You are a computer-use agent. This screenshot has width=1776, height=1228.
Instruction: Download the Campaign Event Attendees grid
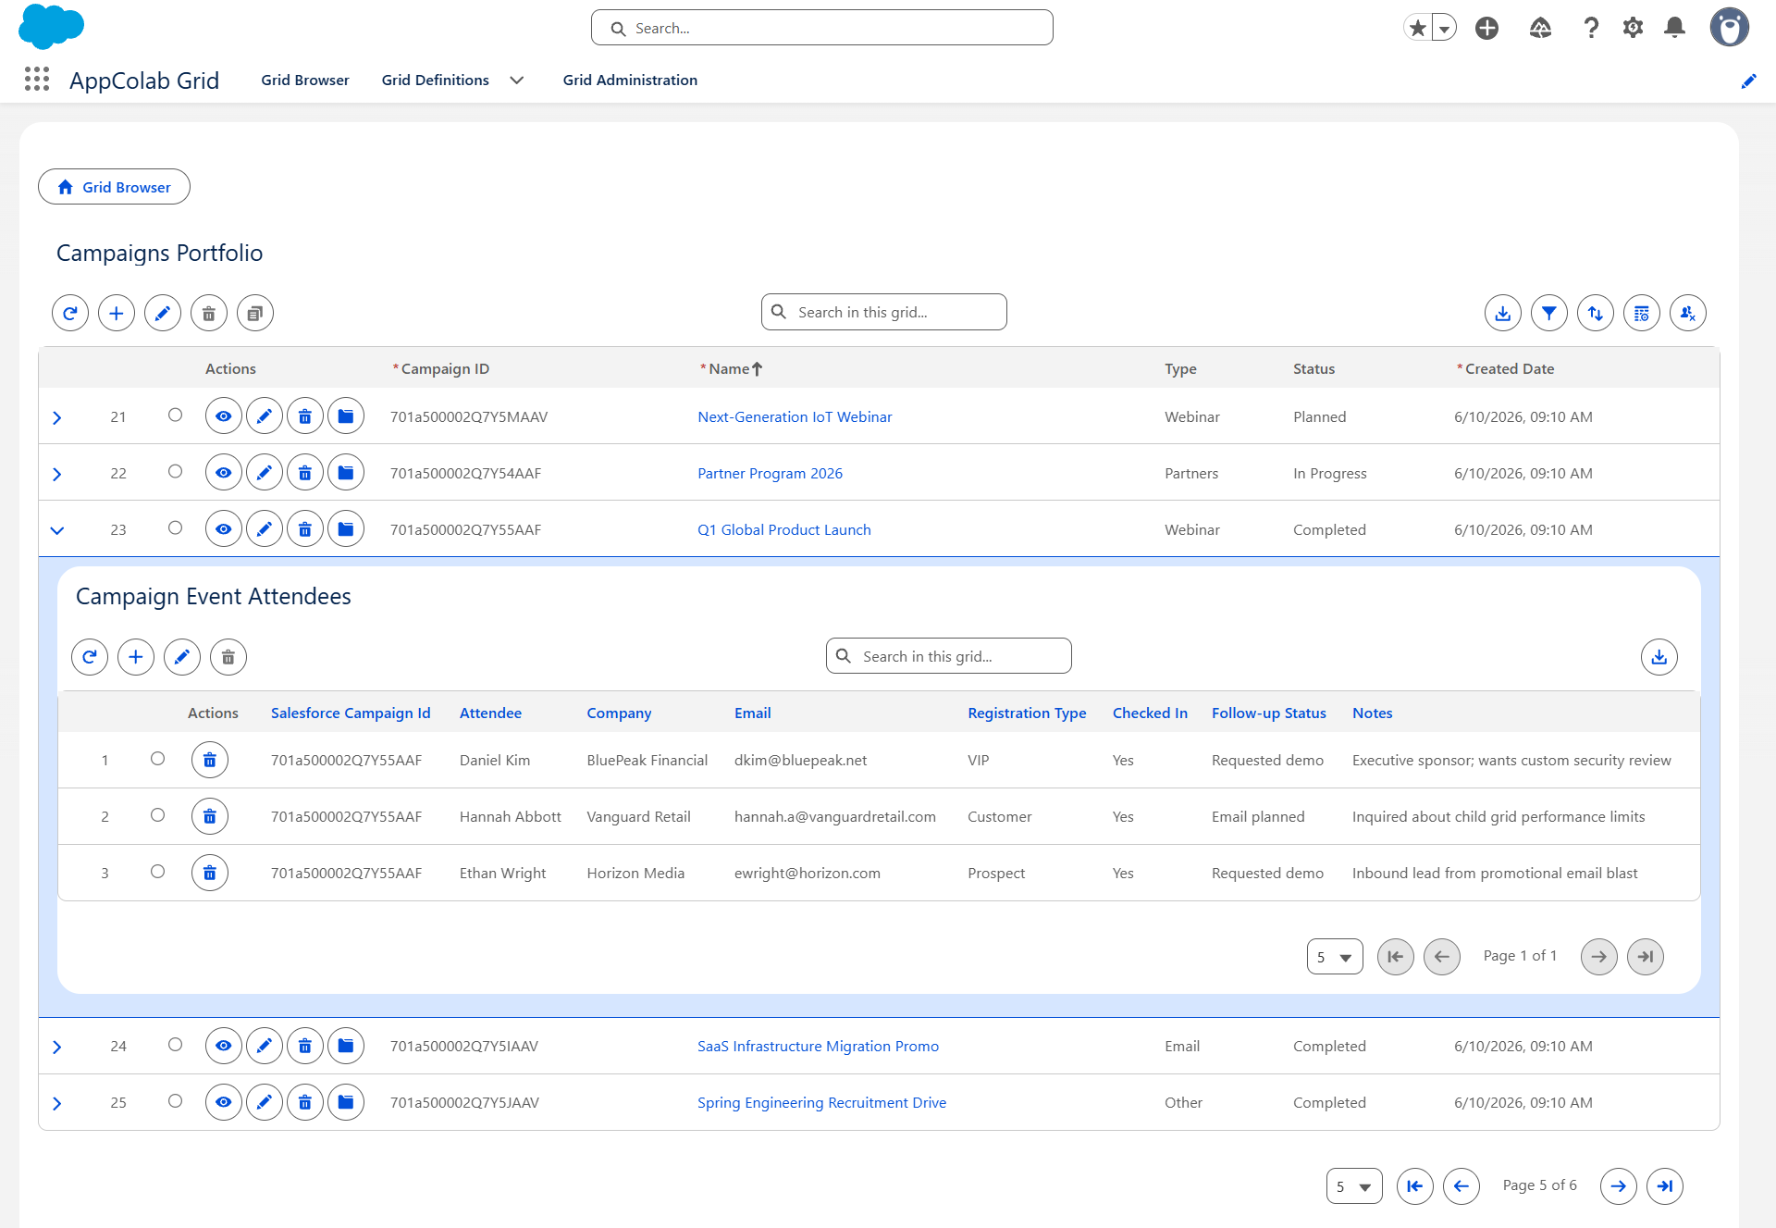coord(1659,657)
